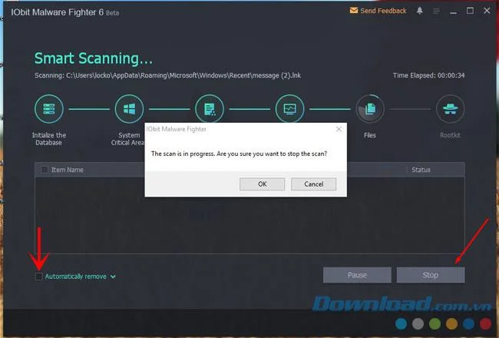
Task: Close the IObit Malware Fighter dialog
Action: pos(339,129)
